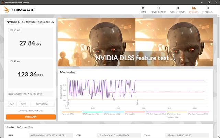Screen dimensions: 220x138
Task: Click the 3DMark icon in title bar
Action: click(2, 2)
